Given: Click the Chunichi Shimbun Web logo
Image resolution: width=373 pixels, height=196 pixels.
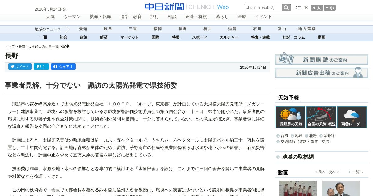Looking at the screenshot, I should pyautogui.click(x=186, y=7).
